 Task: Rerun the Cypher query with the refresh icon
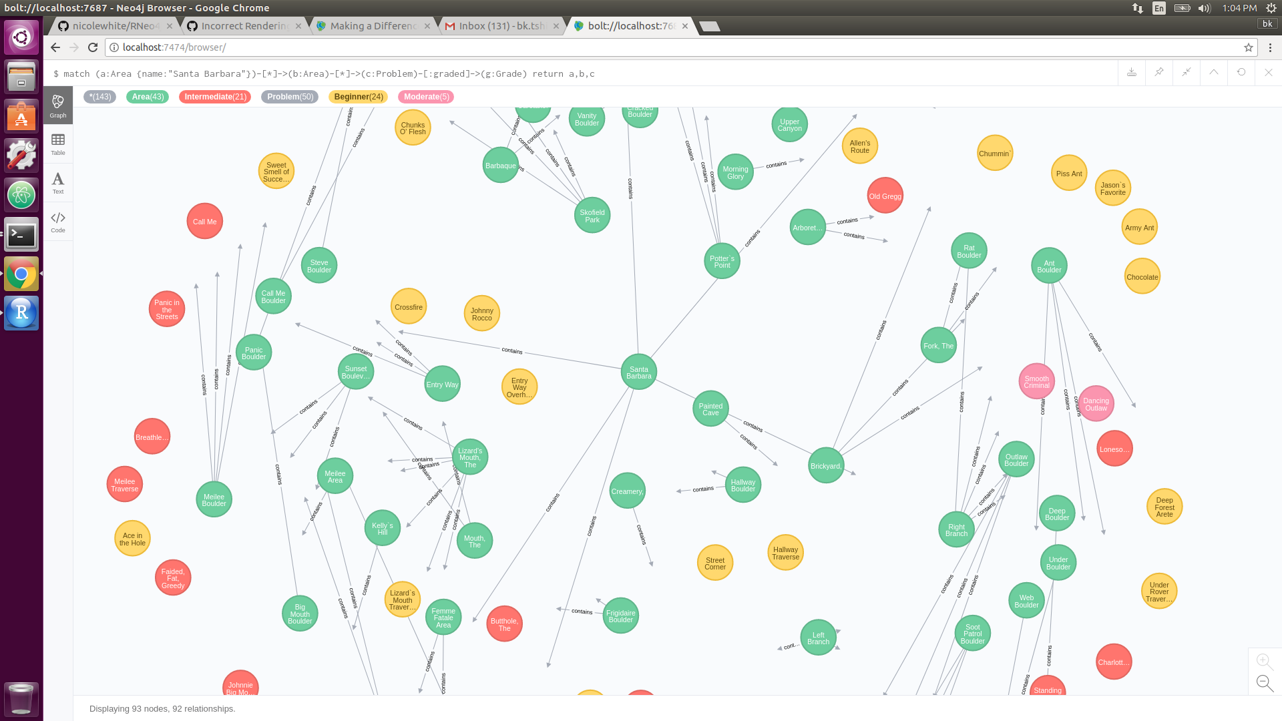click(x=1241, y=73)
